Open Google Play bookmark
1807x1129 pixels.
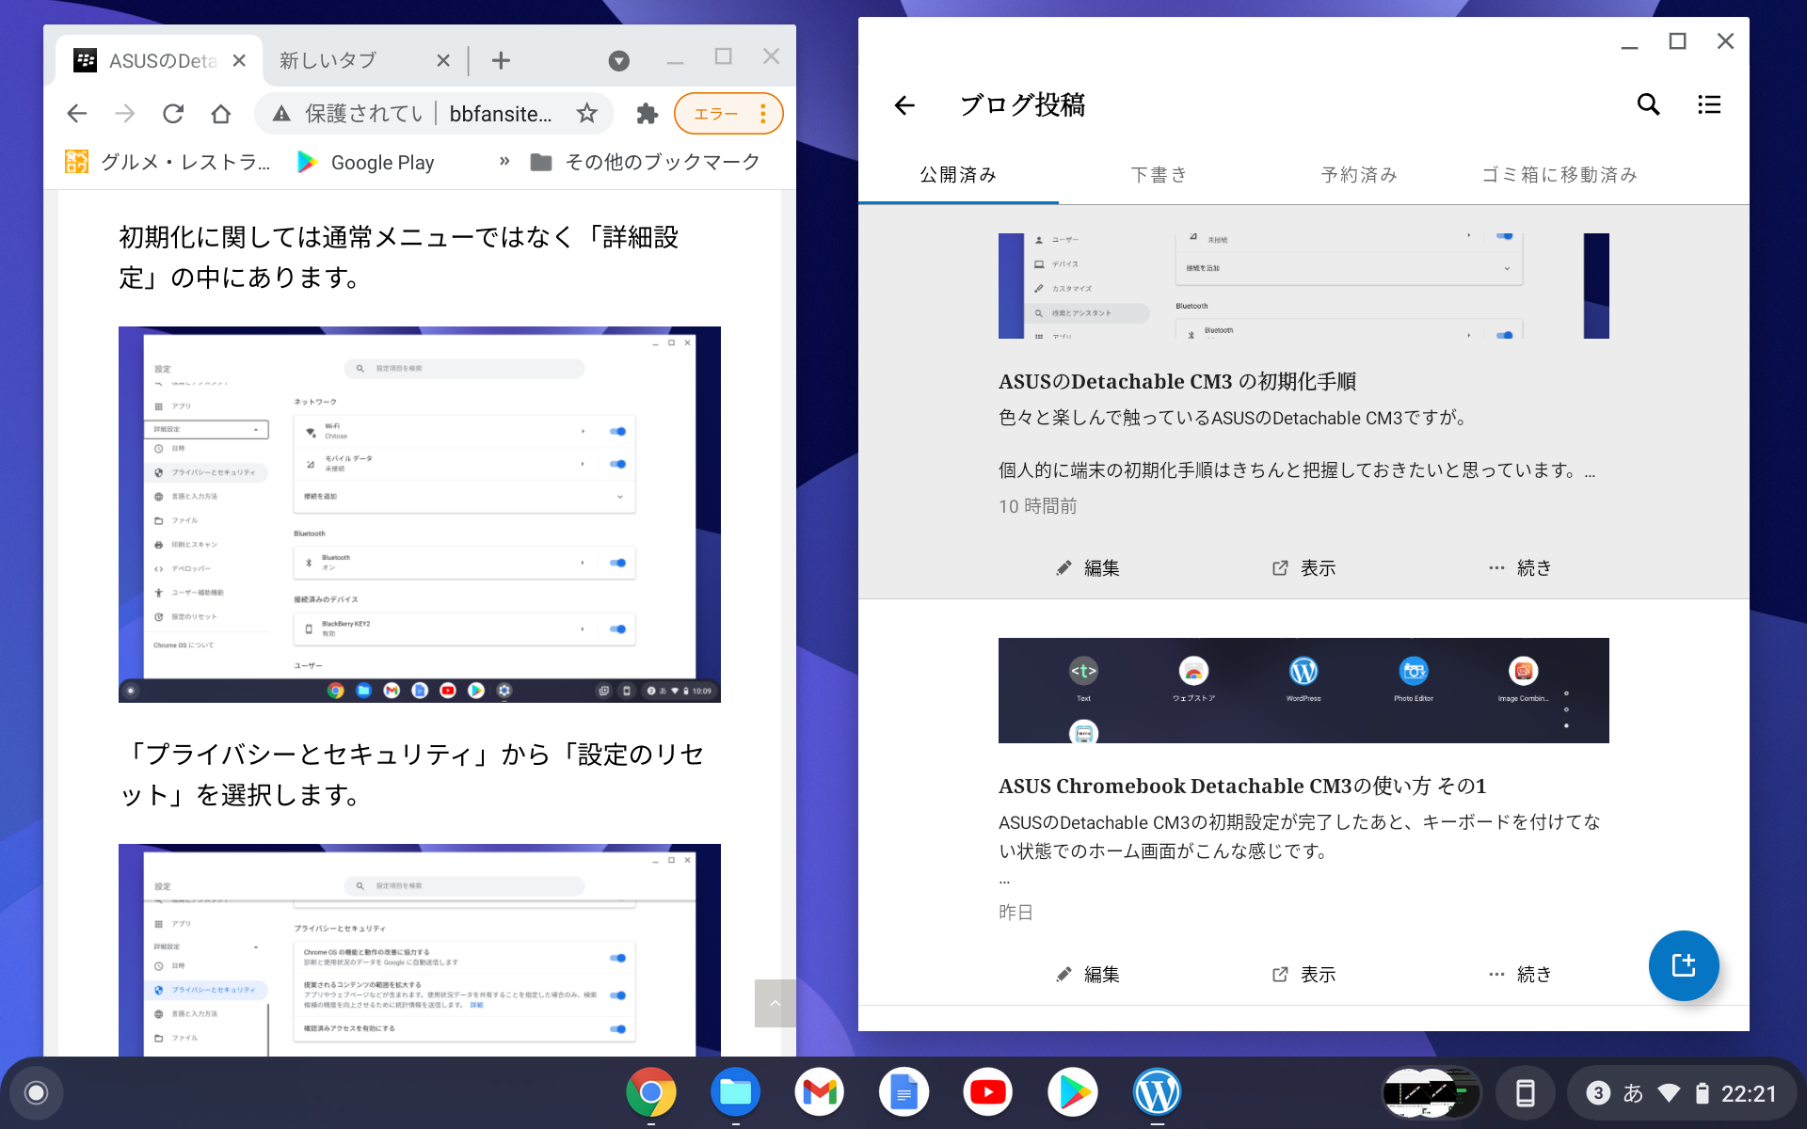pos(366,162)
